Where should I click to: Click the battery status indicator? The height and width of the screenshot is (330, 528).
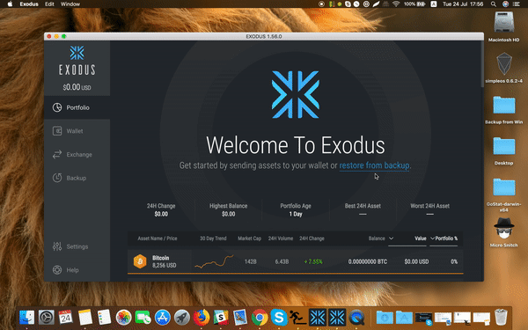414,4
